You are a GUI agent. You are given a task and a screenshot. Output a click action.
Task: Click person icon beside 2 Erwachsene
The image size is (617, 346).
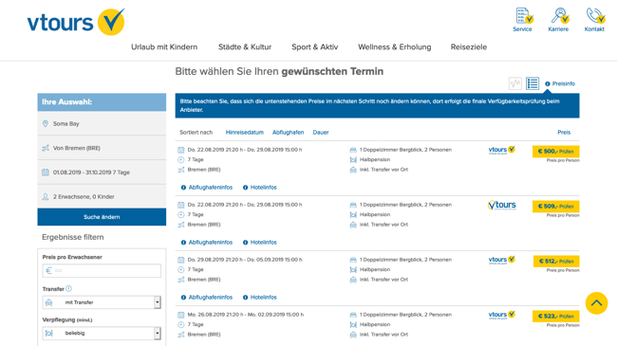[46, 196]
